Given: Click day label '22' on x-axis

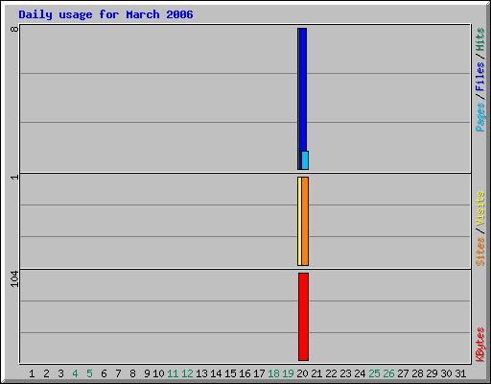Looking at the screenshot, I should pyautogui.click(x=331, y=373).
